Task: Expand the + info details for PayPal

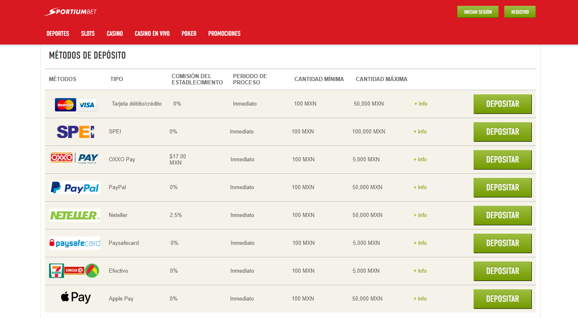Action: [420, 187]
